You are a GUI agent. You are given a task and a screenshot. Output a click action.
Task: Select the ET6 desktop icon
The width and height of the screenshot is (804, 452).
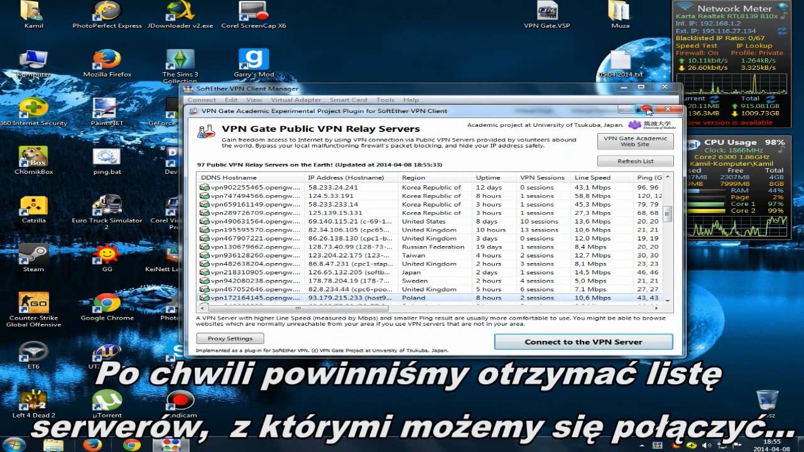(33, 355)
